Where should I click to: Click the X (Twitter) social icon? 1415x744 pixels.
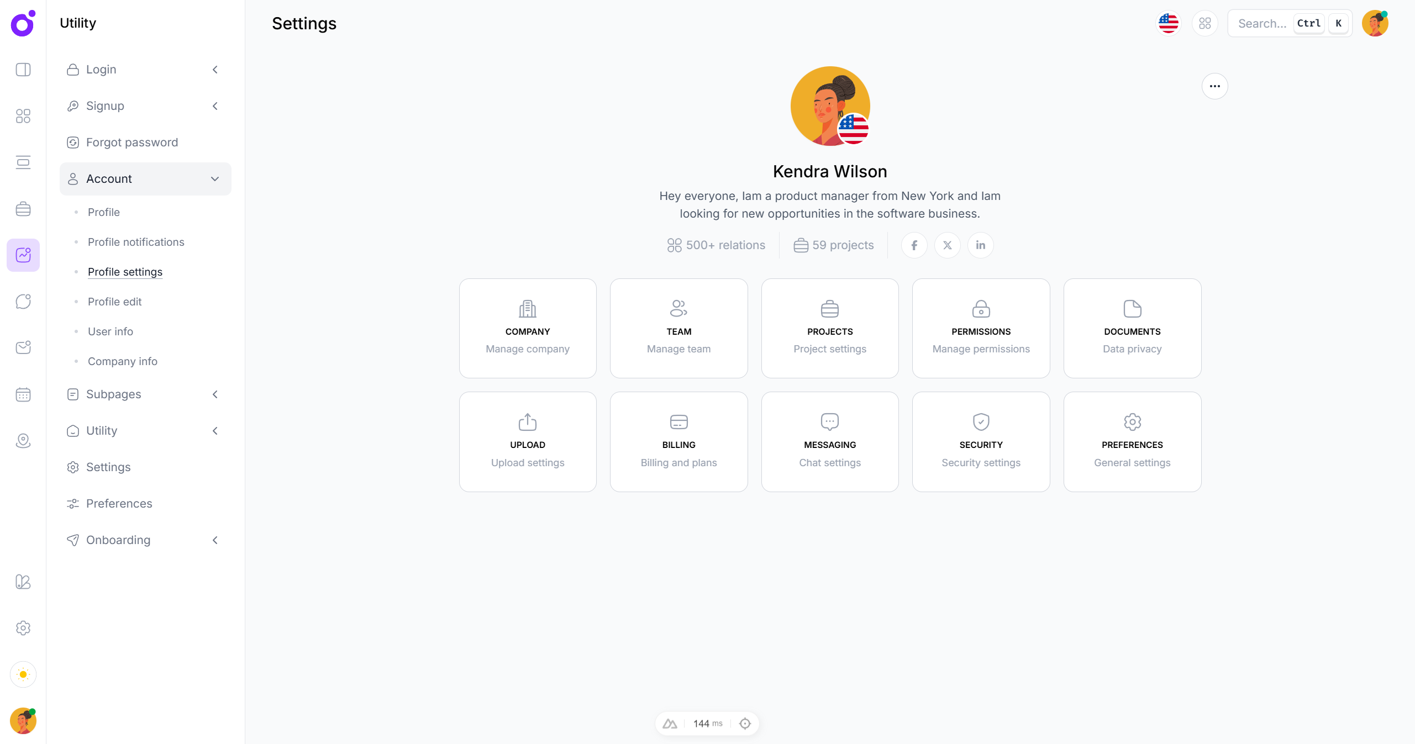tap(947, 245)
